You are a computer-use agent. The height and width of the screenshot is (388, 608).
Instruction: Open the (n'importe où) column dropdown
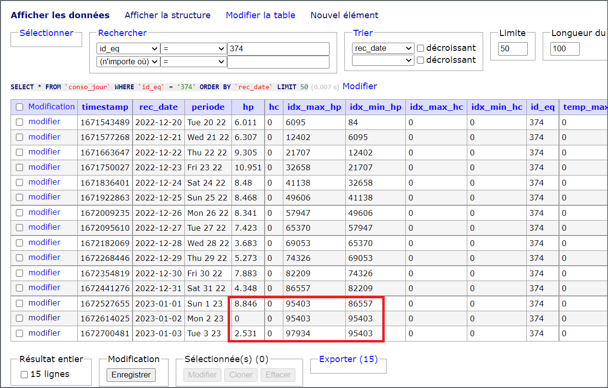pyautogui.click(x=128, y=62)
